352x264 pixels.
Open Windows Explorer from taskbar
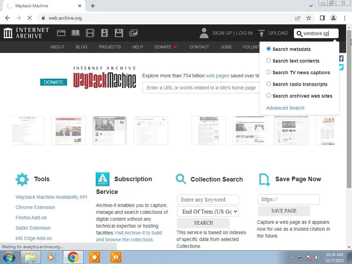tap(31, 257)
